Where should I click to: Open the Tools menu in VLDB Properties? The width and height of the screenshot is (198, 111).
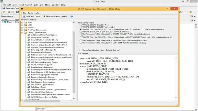click(30, 13)
